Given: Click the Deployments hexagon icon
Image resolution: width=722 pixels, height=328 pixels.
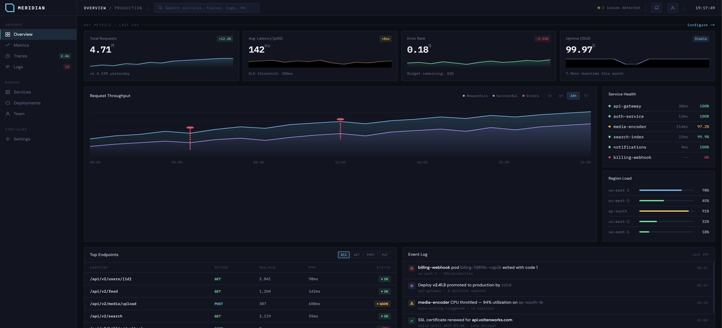Looking at the screenshot, I should coord(8,103).
